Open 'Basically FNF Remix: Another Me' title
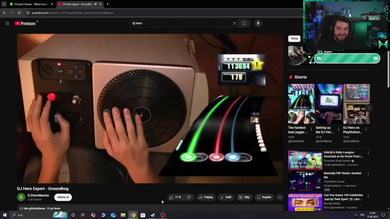 342,175
